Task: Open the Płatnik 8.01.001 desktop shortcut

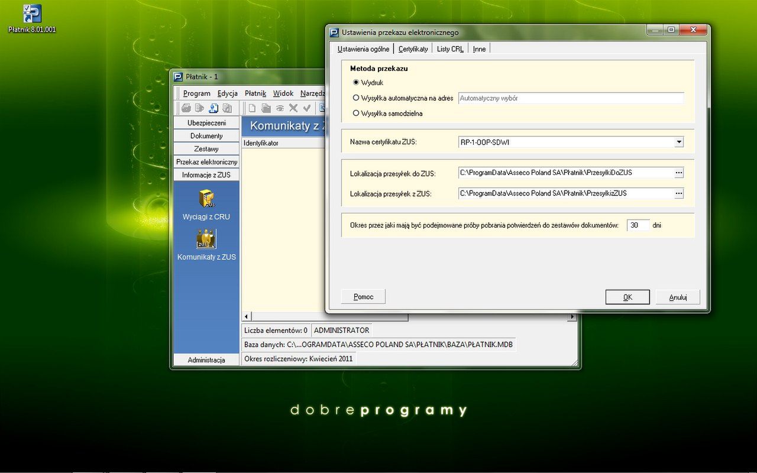Action: pyautogui.click(x=32, y=18)
